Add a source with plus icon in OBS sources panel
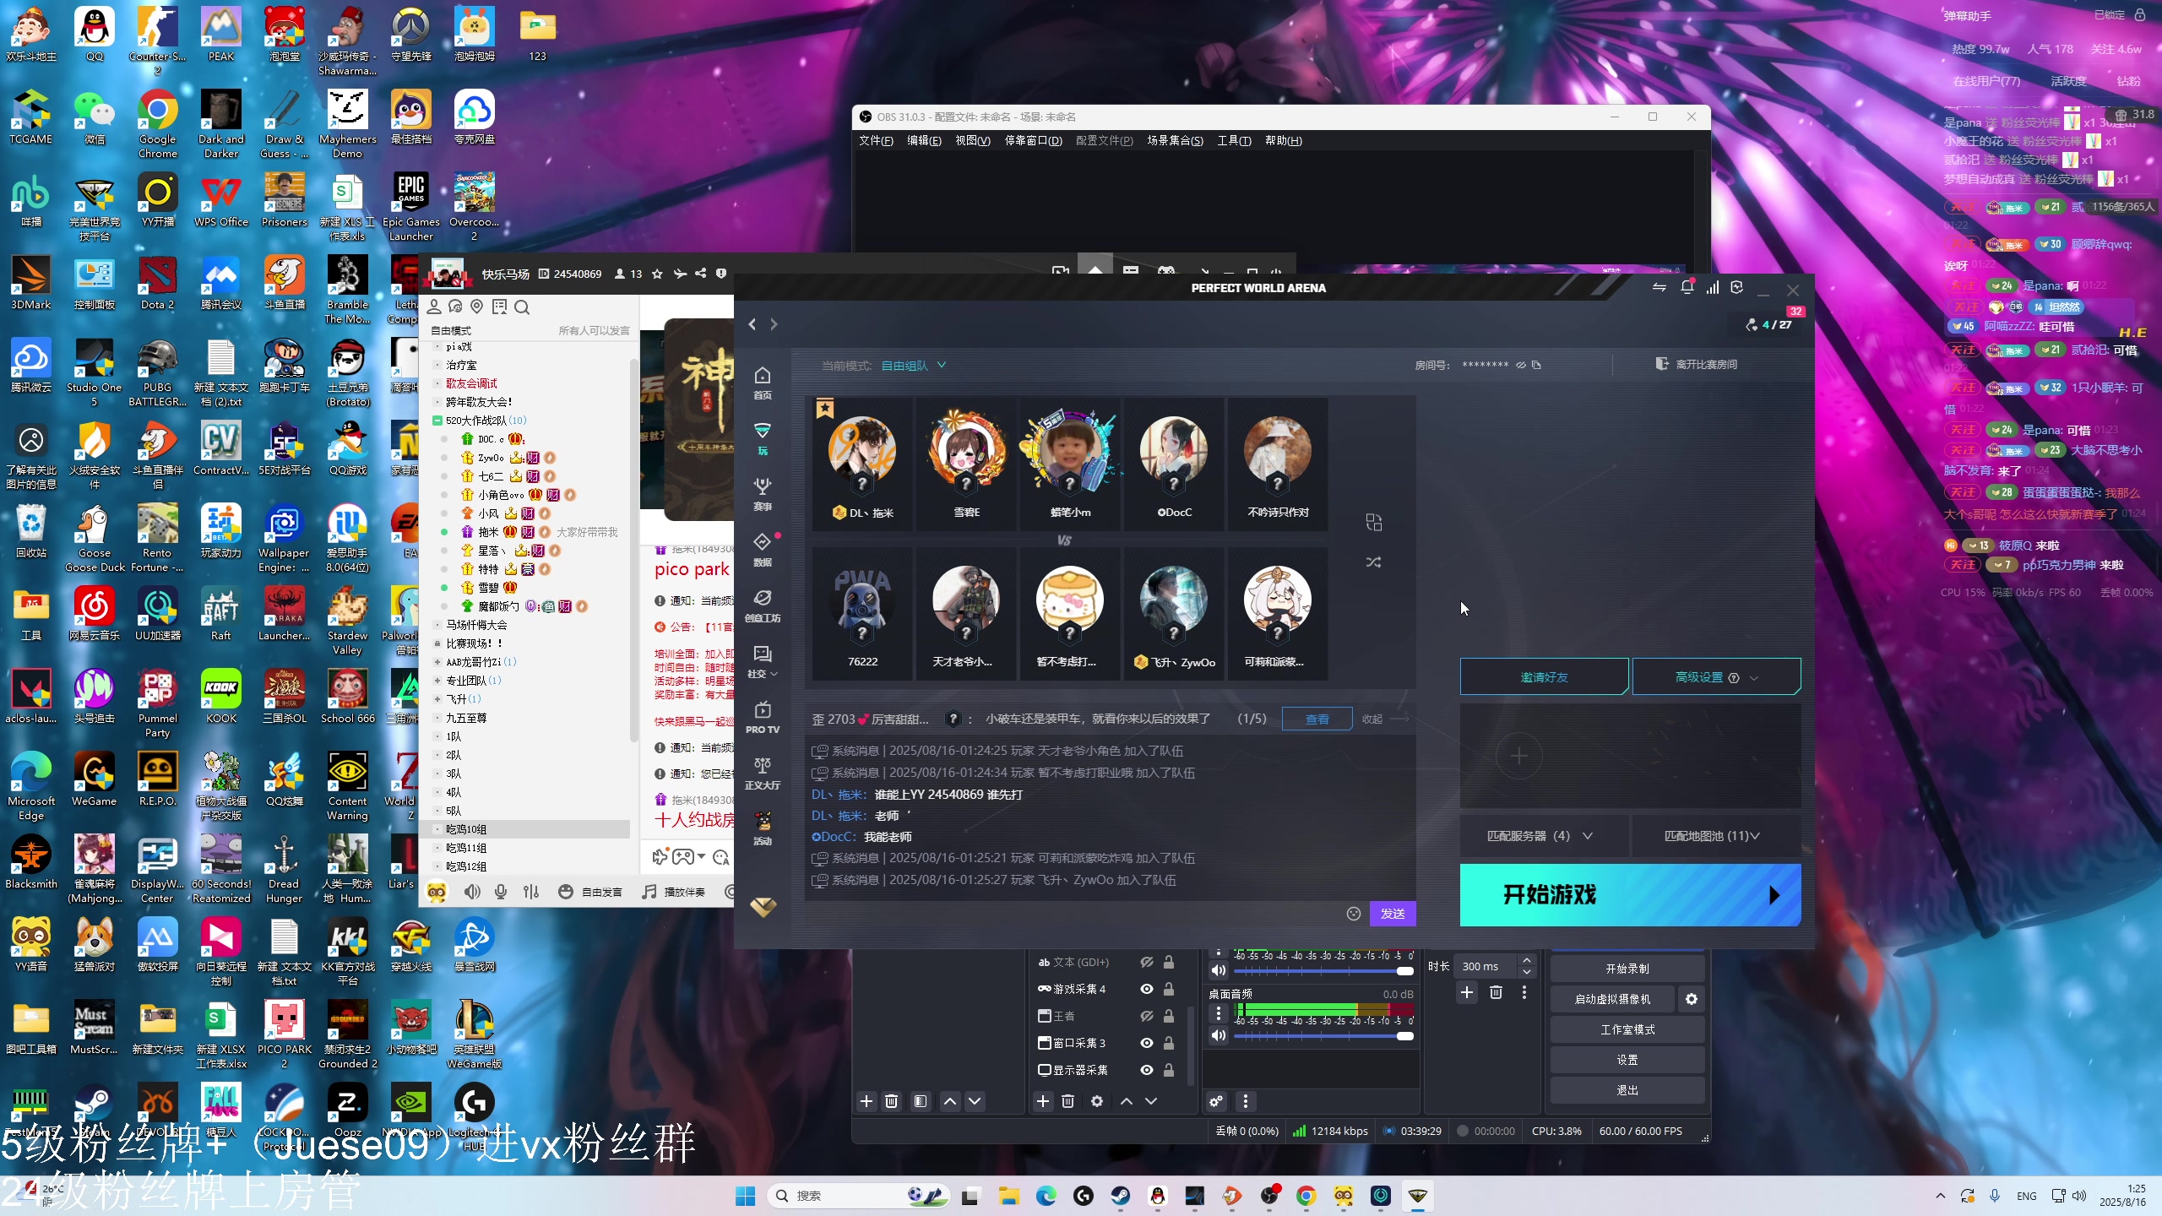 1043,1101
